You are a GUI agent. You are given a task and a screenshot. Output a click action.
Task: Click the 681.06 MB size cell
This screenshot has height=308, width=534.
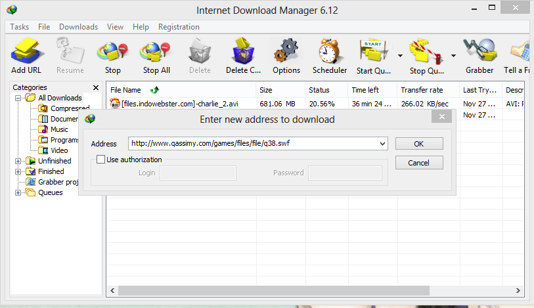tap(277, 104)
